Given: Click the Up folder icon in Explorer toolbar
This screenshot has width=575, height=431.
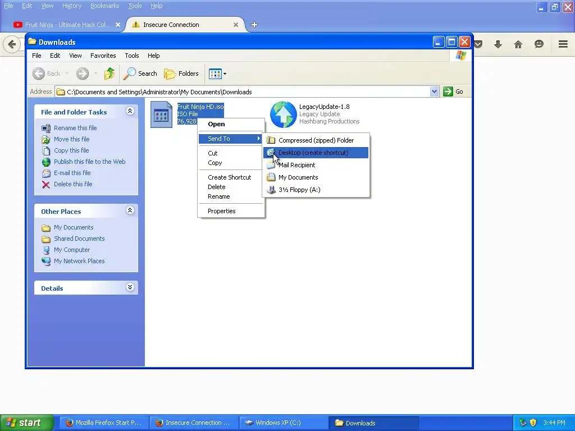Looking at the screenshot, I should click(x=109, y=74).
